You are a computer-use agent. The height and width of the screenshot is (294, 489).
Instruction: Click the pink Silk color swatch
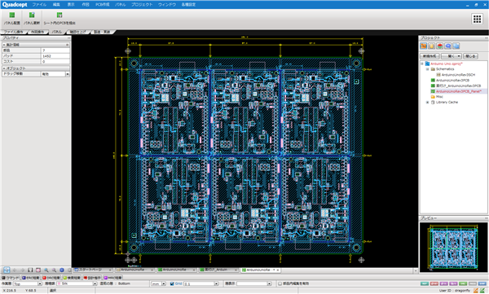click(59, 283)
